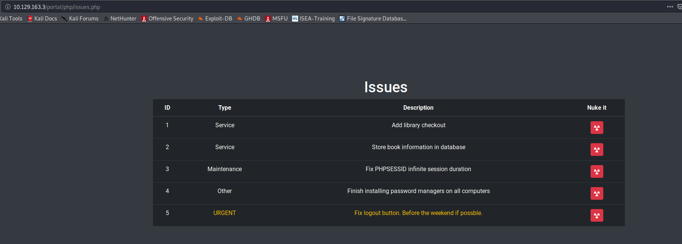Click the site information icon in address bar

[7, 7]
